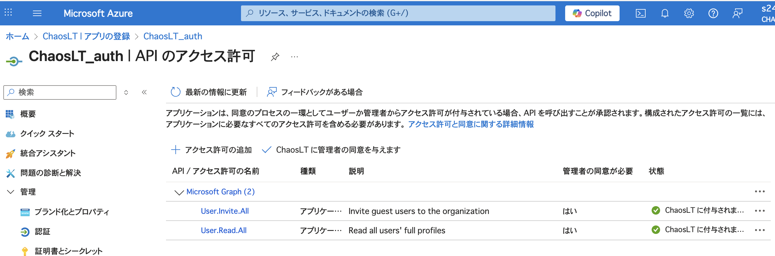Collapse the Microsoft Graph (2) group
This screenshot has height=256, width=775.
[179, 192]
